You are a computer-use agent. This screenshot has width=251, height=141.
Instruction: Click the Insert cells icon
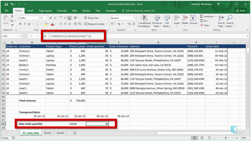[x=177, y=18]
